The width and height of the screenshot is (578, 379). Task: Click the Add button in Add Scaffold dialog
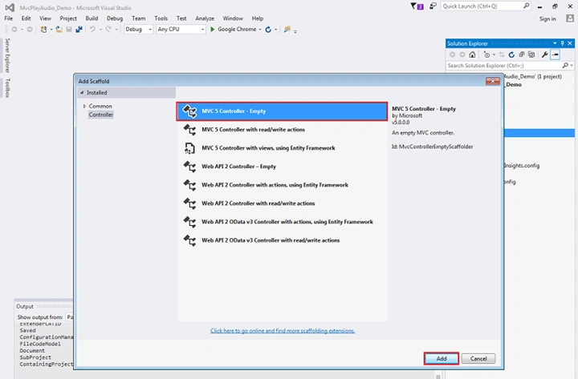pos(442,358)
